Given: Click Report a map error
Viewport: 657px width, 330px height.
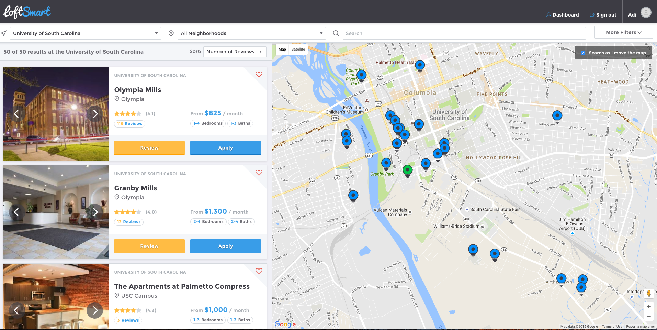Looking at the screenshot, I should click(641, 327).
